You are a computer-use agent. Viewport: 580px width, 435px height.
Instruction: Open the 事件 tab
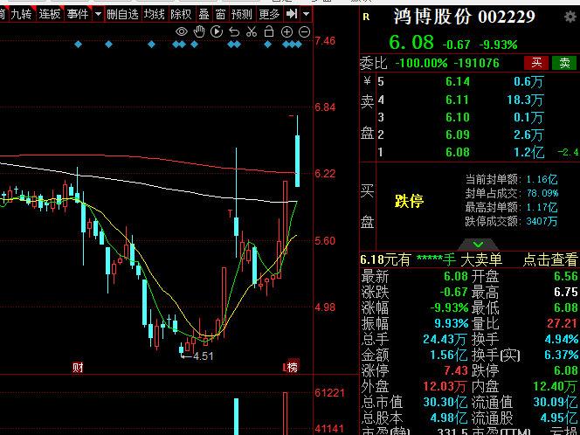(x=78, y=15)
